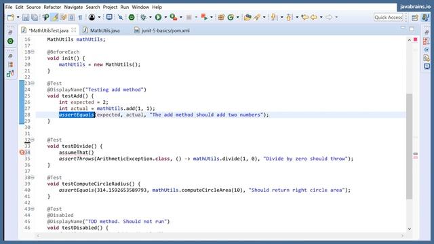Jump to Last Edit Location icon

(304, 18)
